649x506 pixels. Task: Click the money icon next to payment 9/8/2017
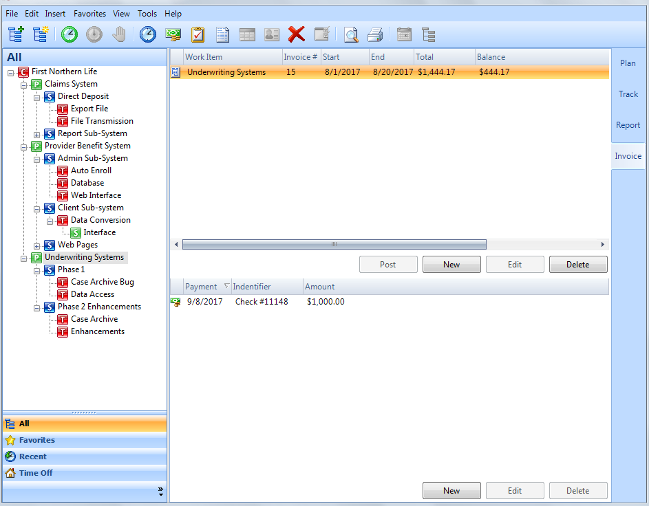pyautogui.click(x=175, y=302)
